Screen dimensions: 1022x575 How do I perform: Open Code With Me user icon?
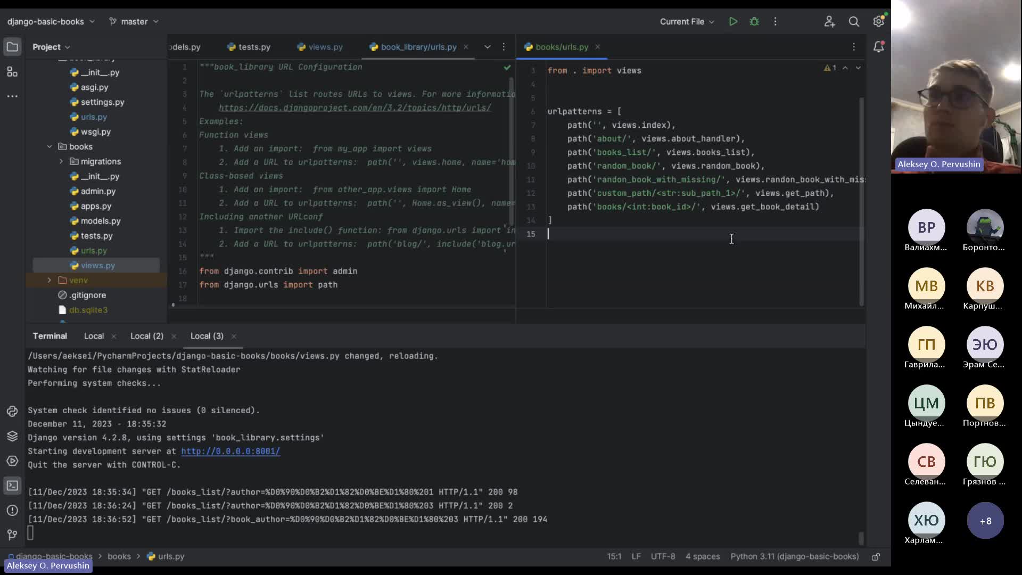(829, 22)
